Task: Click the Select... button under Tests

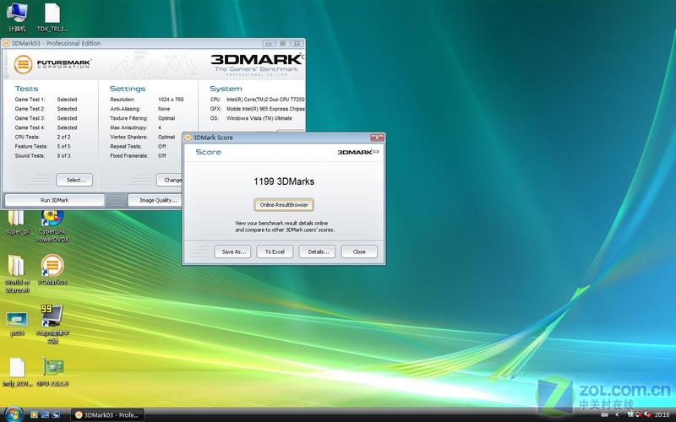Action: pyautogui.click(x=74, y=180)
